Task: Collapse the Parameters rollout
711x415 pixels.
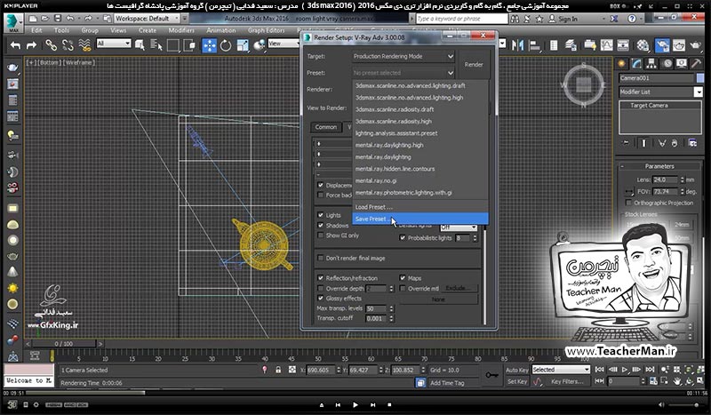Action: coord(659,166)
